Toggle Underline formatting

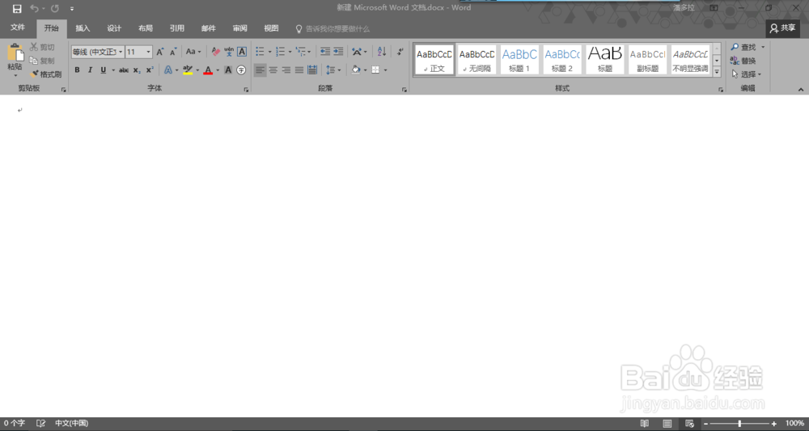[104, 70]
